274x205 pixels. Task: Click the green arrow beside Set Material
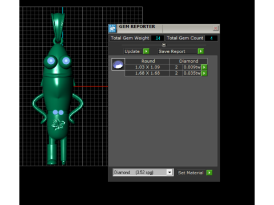click(209, 173)
